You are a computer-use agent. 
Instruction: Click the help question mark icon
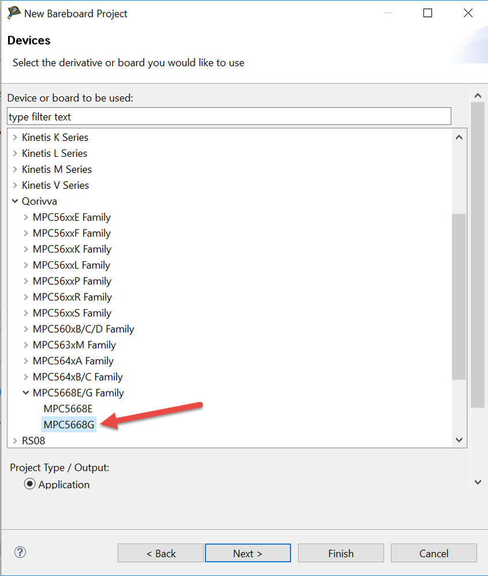[x=20, y=552]
